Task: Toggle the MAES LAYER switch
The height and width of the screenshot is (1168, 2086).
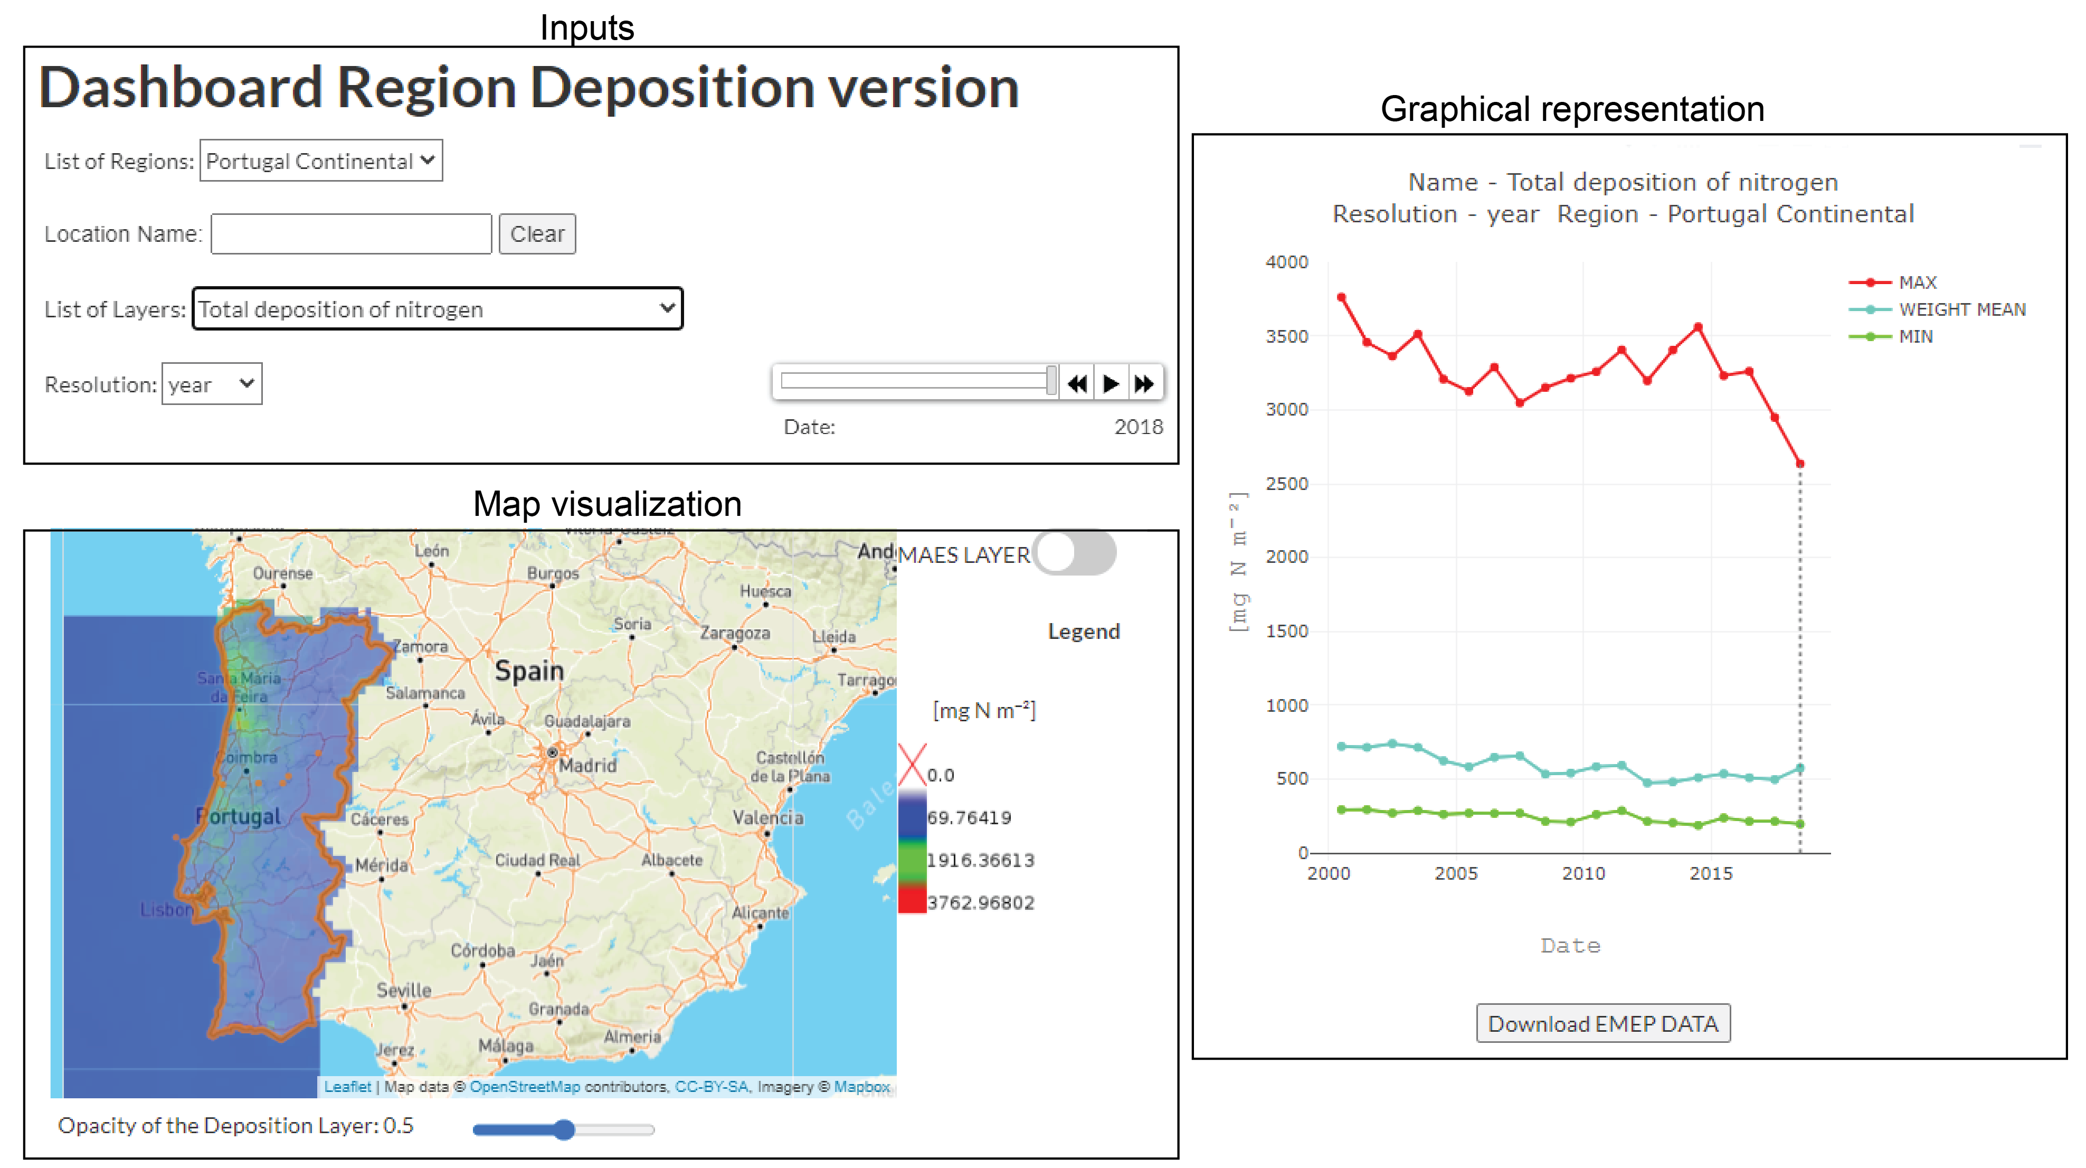Action: point(1075,554)
